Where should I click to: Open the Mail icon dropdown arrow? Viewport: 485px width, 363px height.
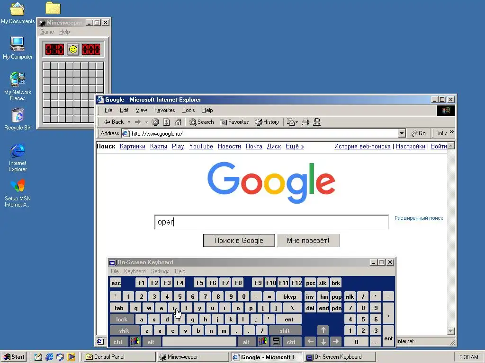(x=297, y=122)
